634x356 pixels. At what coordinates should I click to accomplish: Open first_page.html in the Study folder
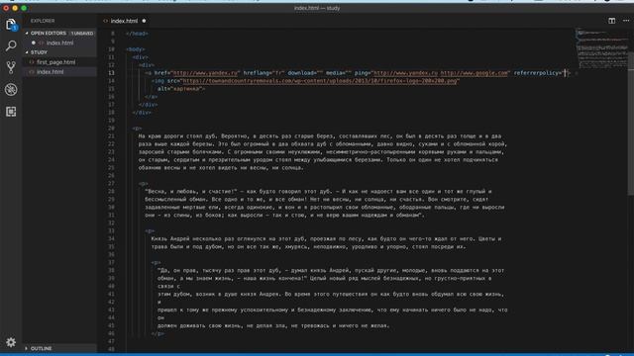click(59, 62)
